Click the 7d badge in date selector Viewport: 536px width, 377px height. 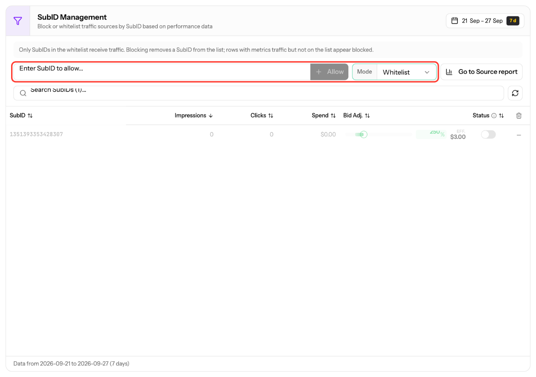[513, 21]
